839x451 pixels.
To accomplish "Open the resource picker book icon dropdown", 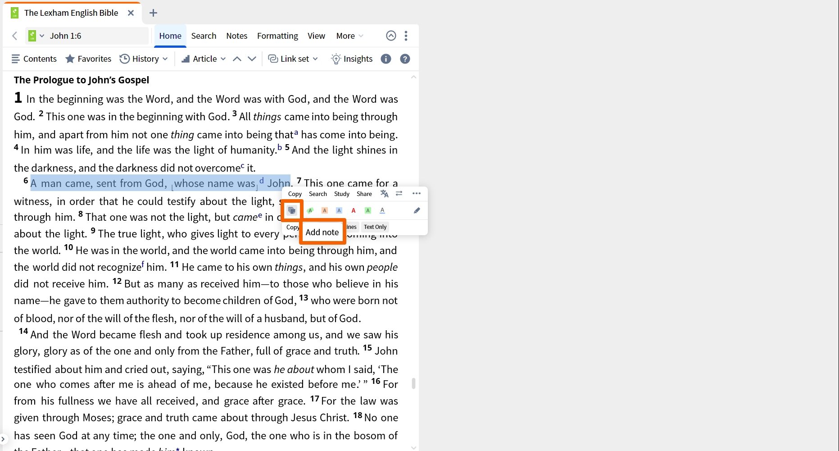I will [36, 36].
